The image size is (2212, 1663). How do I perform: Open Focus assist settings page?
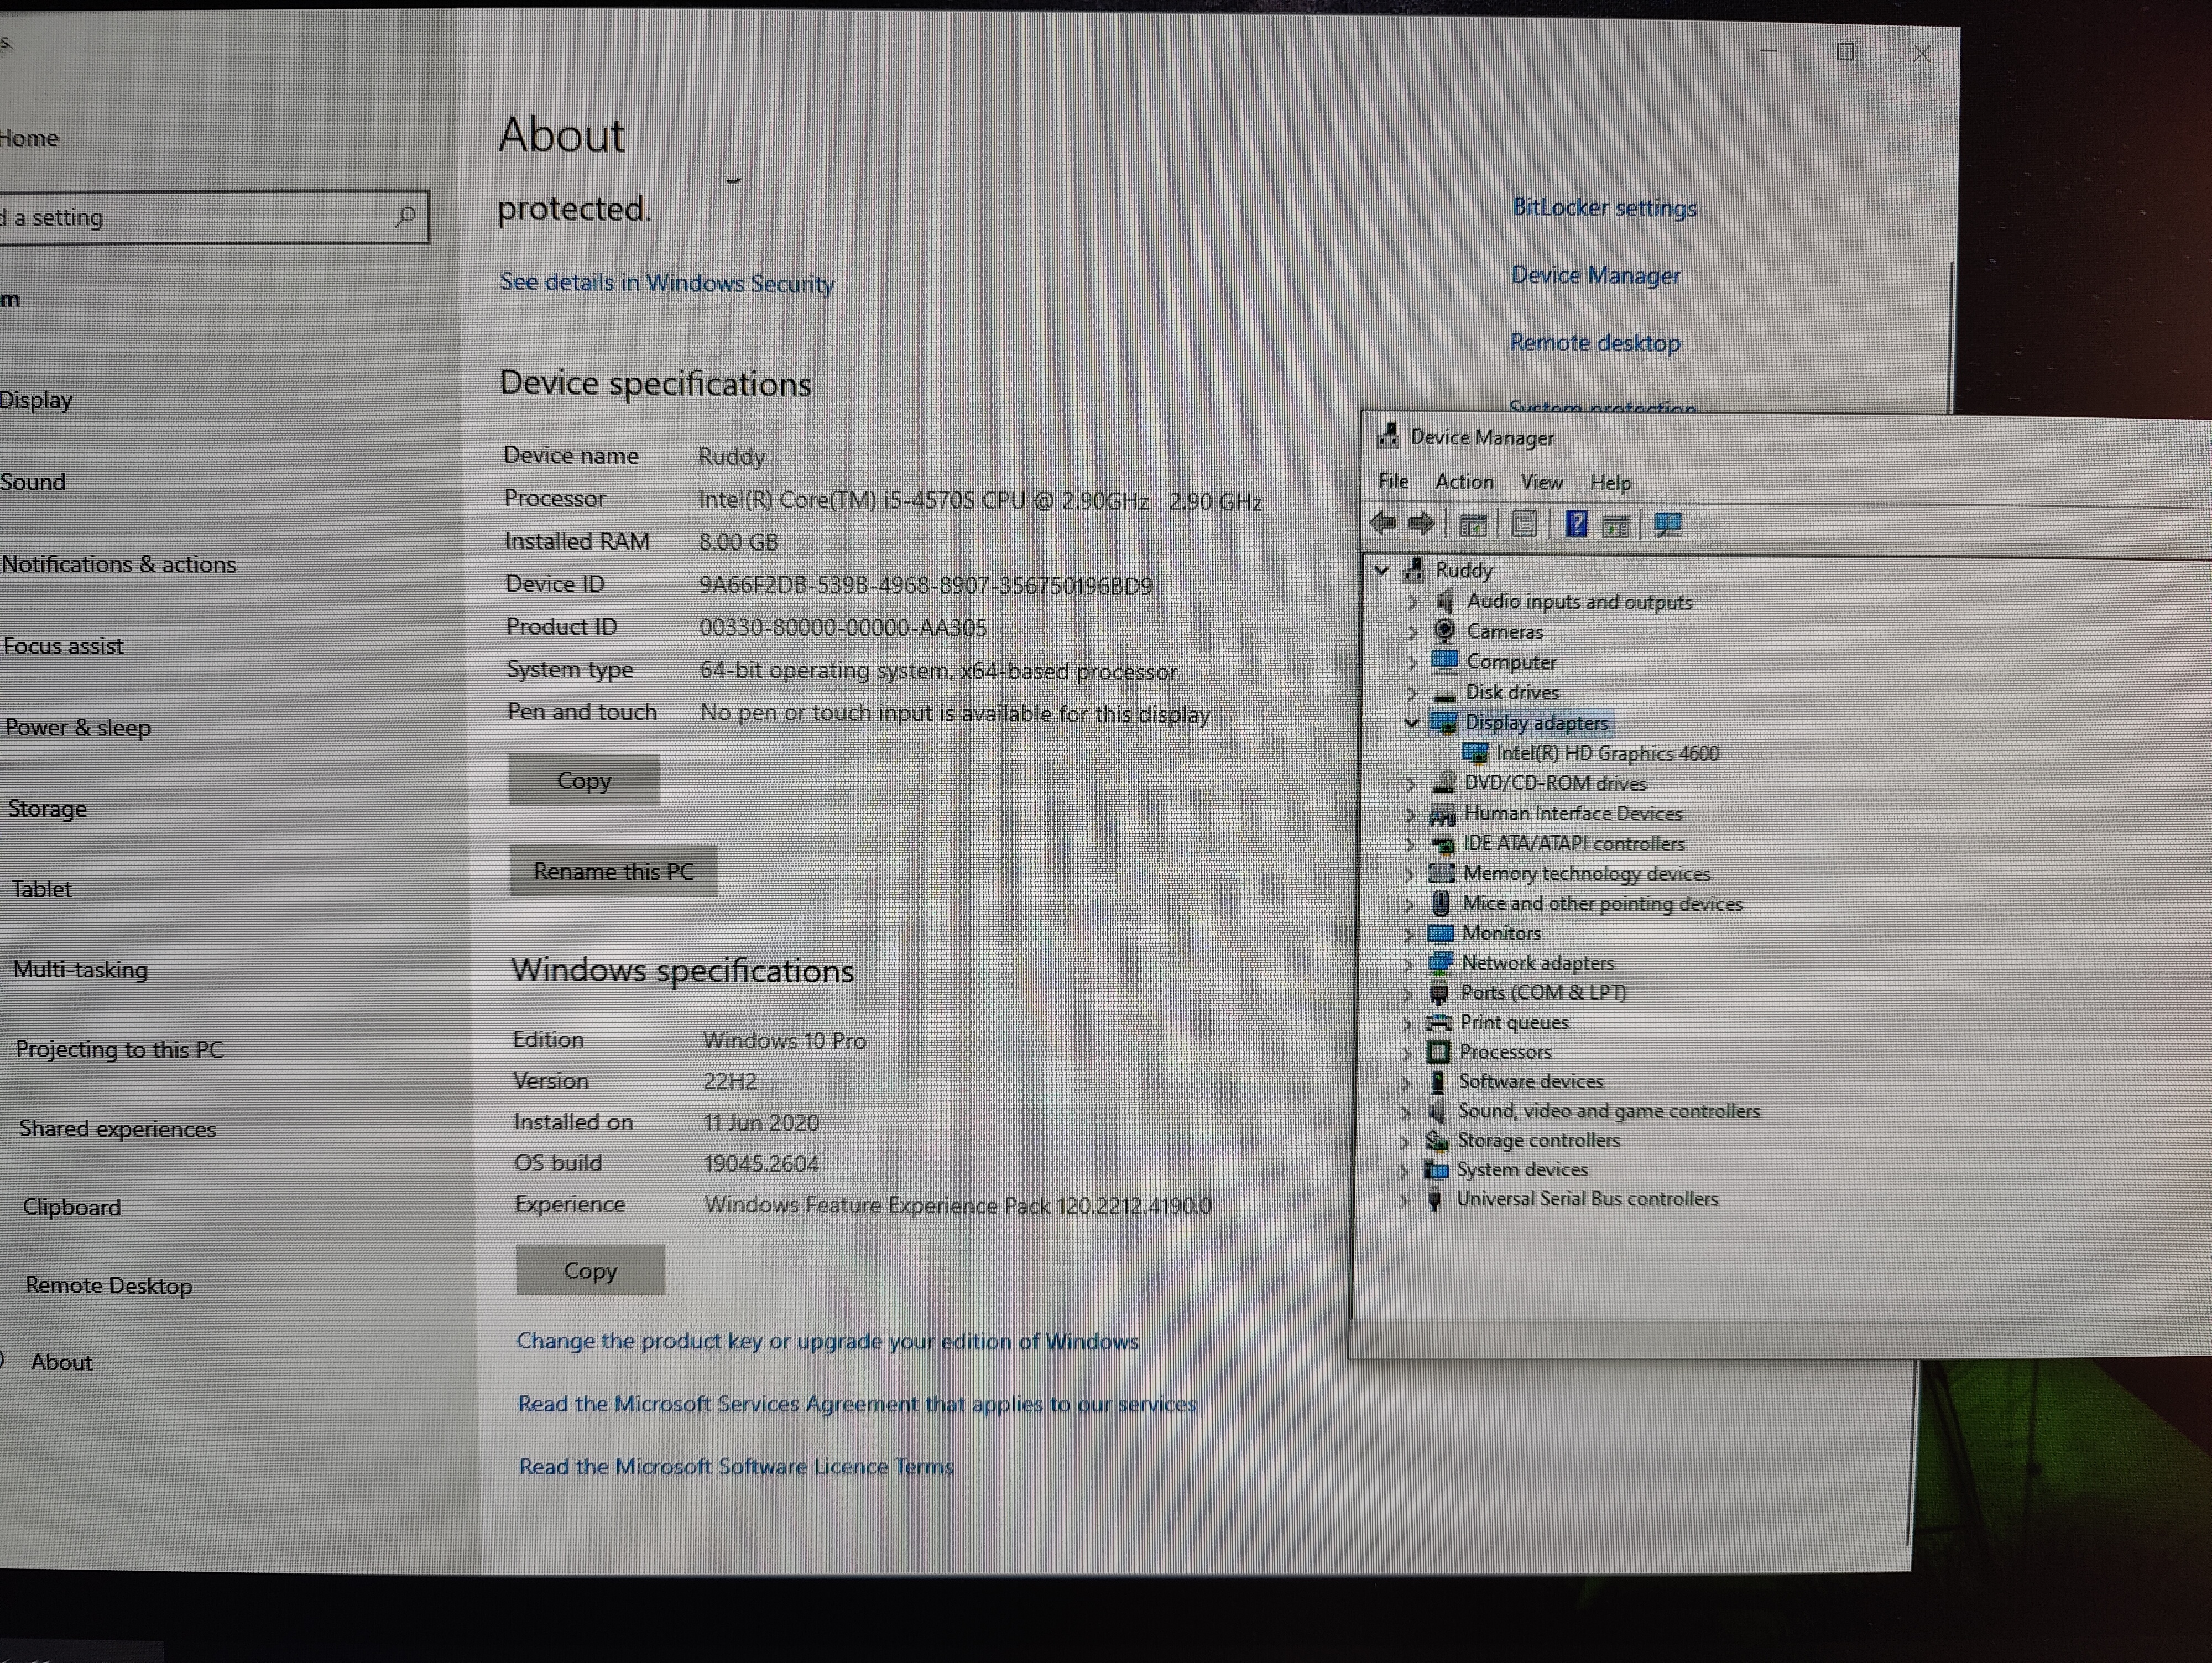(x=63, y=646)
